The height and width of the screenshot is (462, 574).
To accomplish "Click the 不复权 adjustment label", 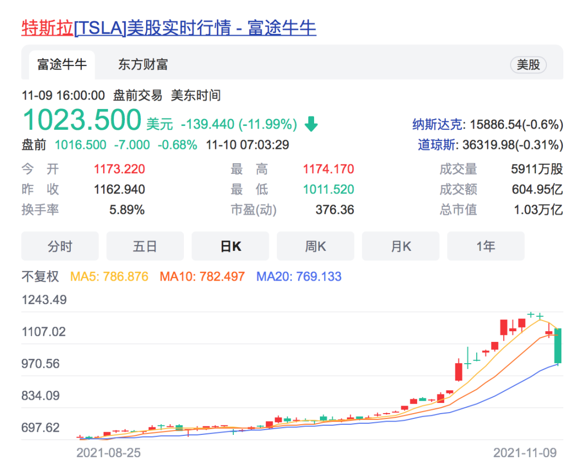I will pos(40,276).
